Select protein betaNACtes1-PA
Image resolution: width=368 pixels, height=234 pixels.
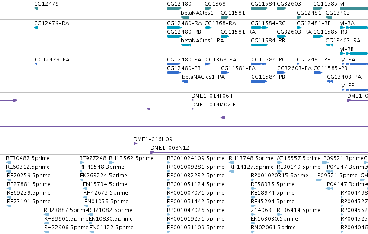(x=203, y=77)
